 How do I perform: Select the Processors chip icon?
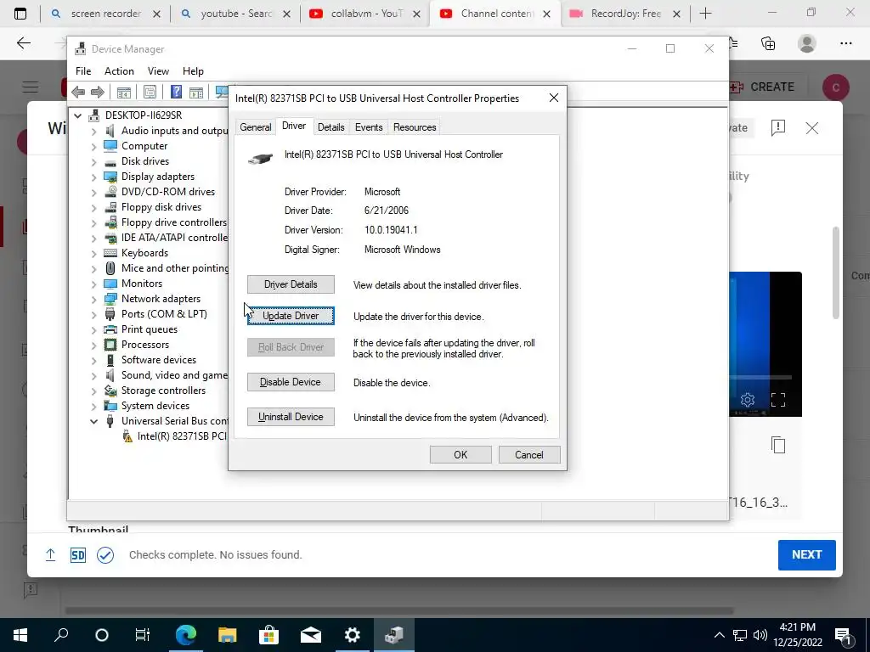[110, 345]
